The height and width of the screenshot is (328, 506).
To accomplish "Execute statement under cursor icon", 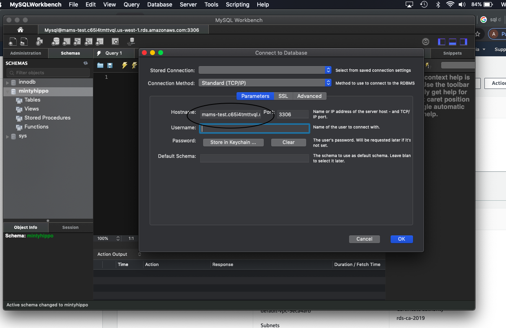I will (x=135, y=65).
